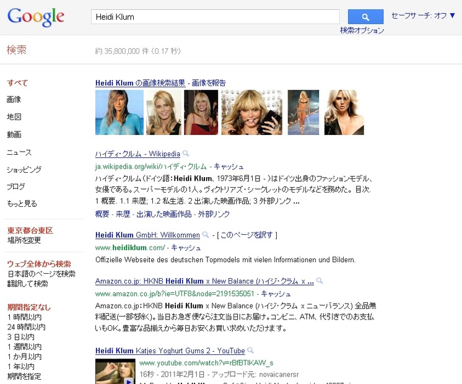Filter results to 1 時間以内

click(x=24, y=317)
